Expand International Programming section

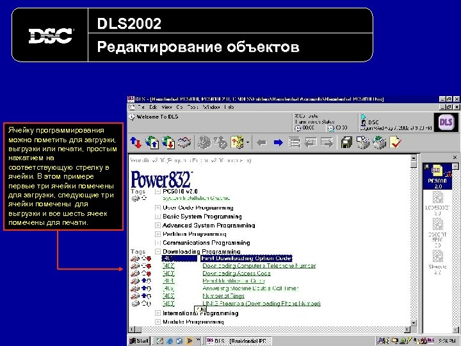coord(158,313)
